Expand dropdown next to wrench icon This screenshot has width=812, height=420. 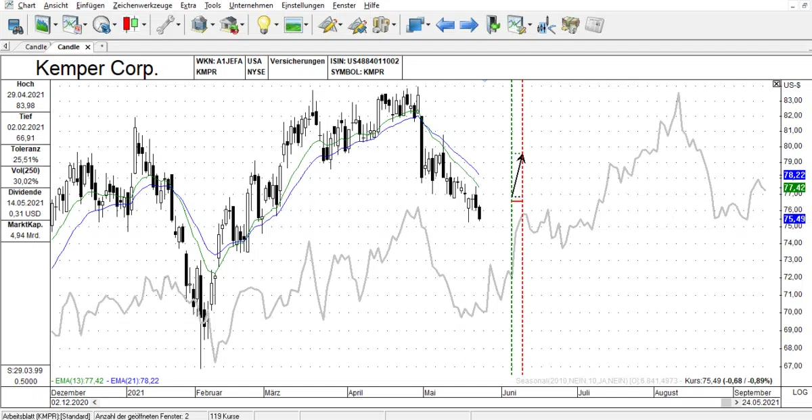point(179,26)
